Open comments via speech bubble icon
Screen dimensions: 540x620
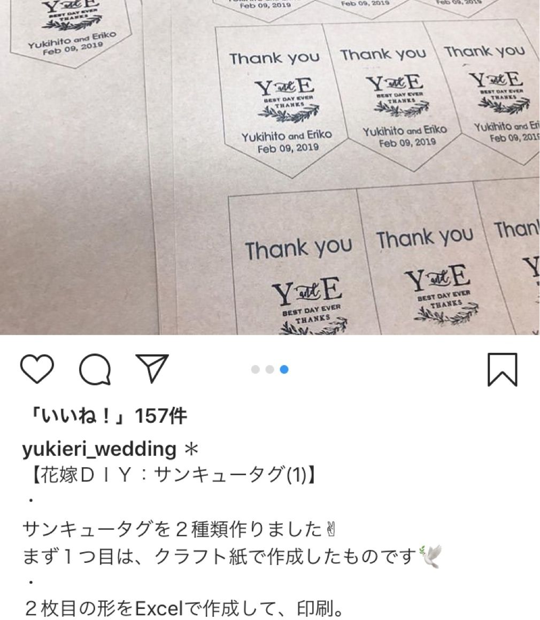[x=95, y=369]
